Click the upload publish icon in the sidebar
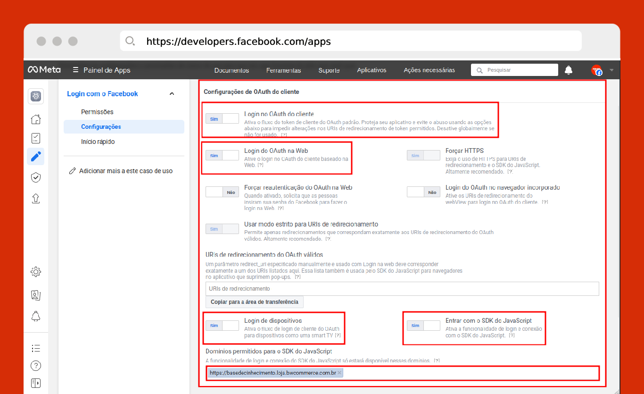 tap(36, 198)
